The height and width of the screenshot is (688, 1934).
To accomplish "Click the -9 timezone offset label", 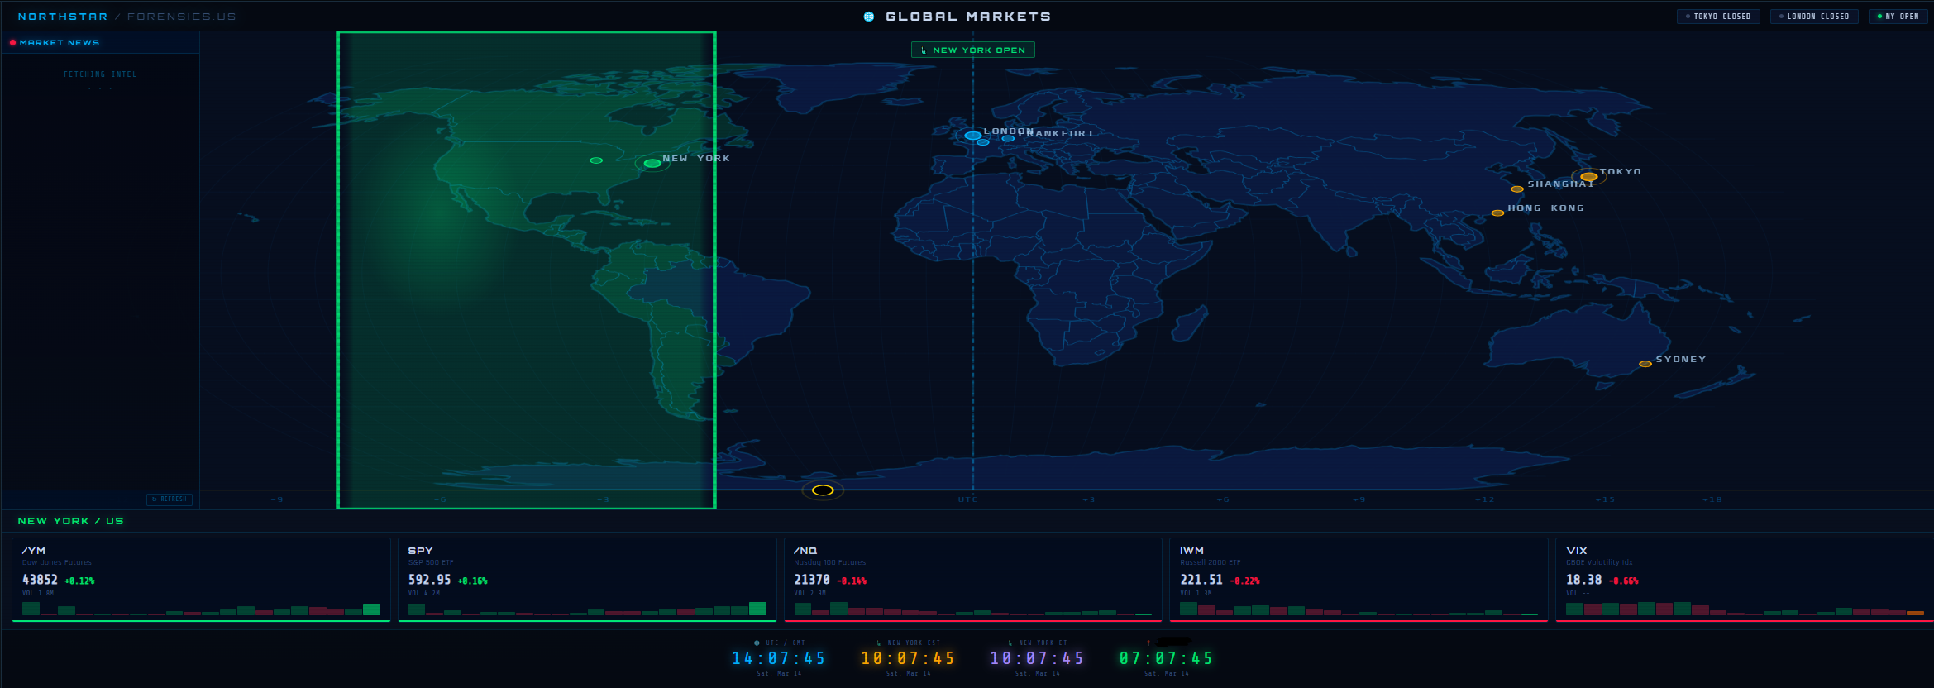I will 277,499.
